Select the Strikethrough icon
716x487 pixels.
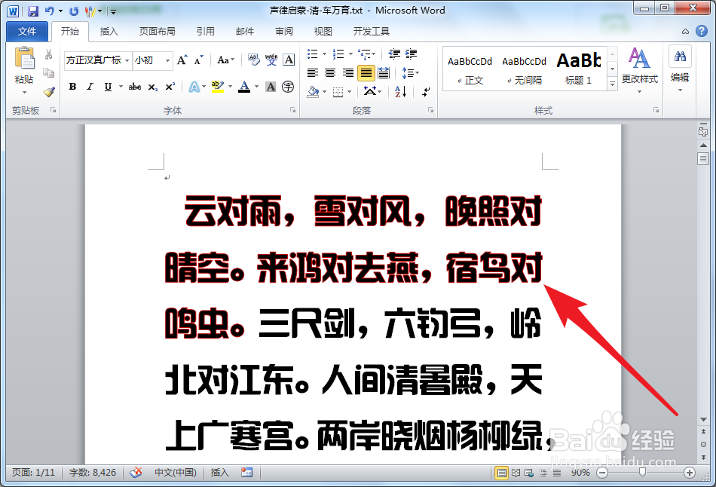pyautogui.click(x=135, y=84)
